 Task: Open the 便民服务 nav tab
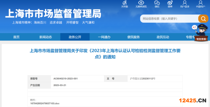[x=133, y=37]
